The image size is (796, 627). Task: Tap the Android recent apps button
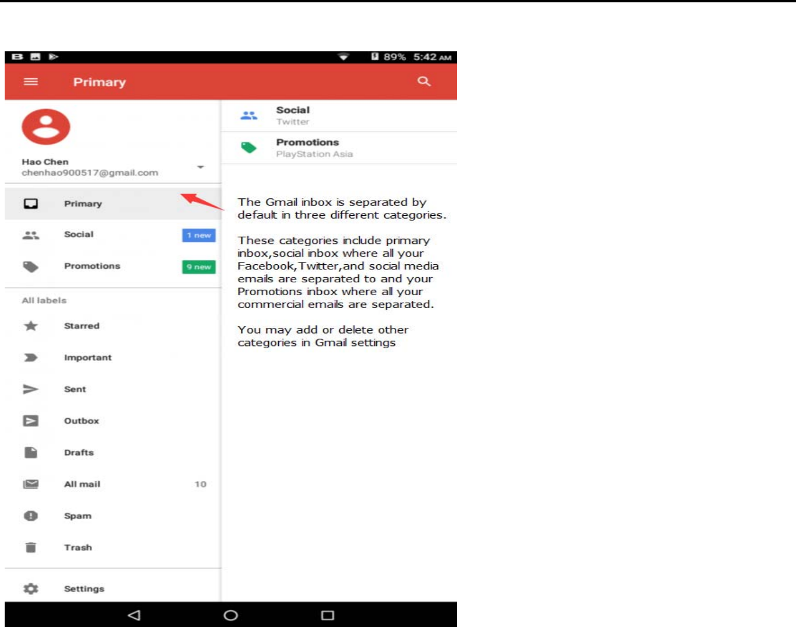(x=328, y=615)
